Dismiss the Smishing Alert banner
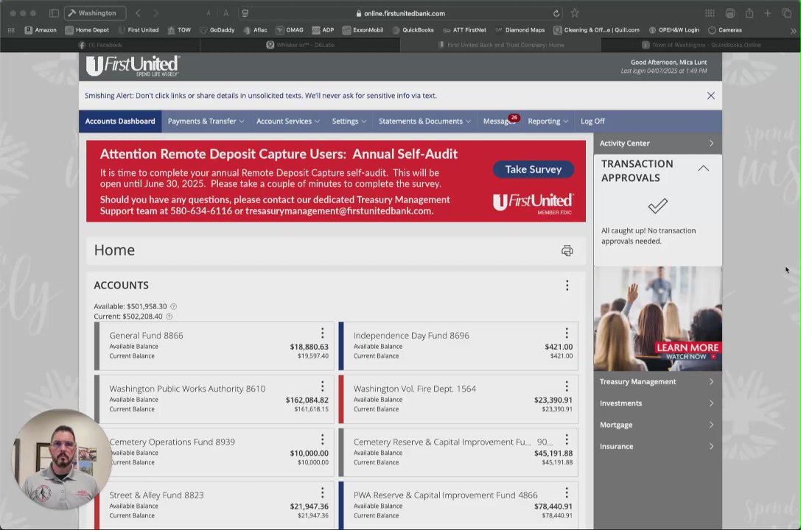Image resolution: width=801 pixels, height=530 pixels. (x=710, y=96)
